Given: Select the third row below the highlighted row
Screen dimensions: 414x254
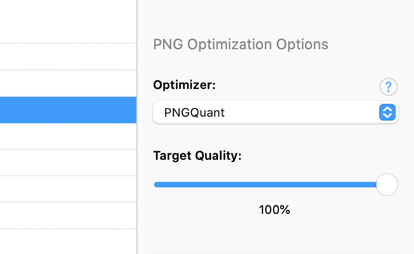Looking at the screenshot, I should pyautogui.click(x=68, y=189).
